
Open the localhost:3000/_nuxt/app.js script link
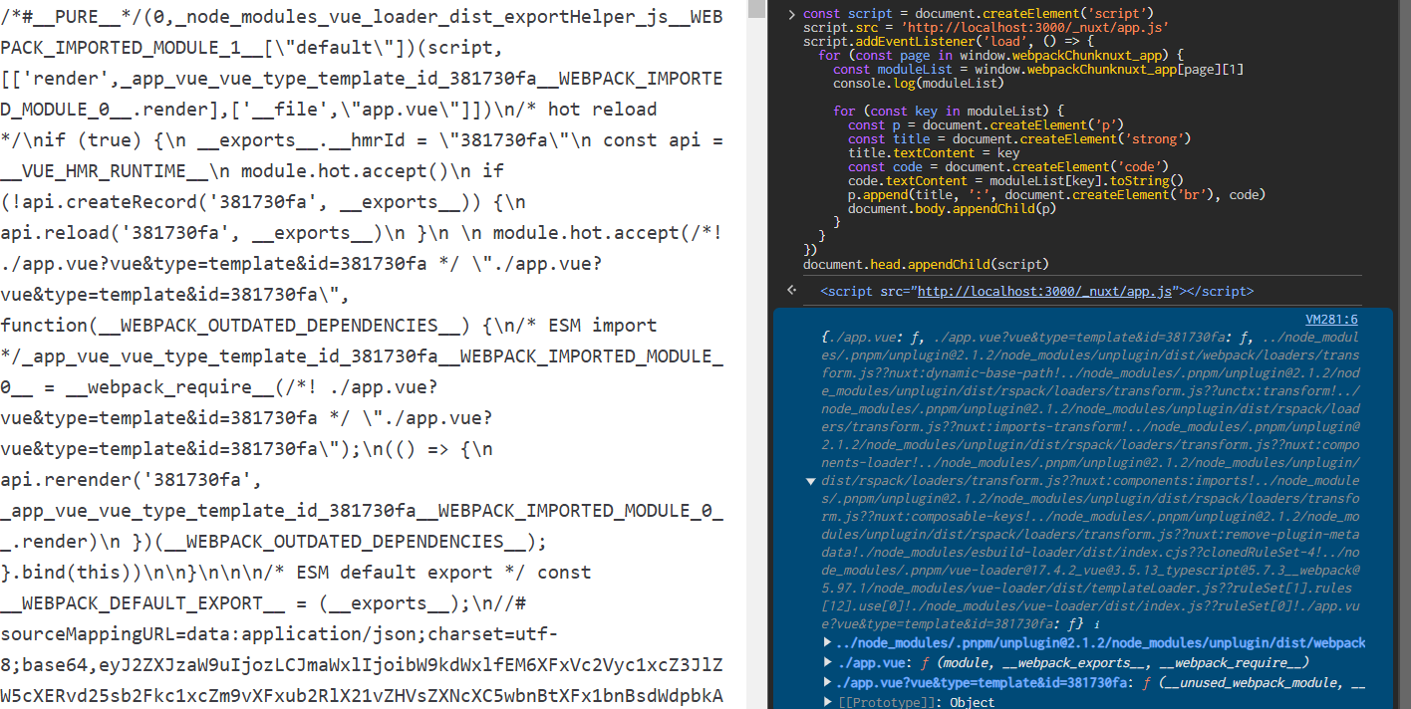1044,292
